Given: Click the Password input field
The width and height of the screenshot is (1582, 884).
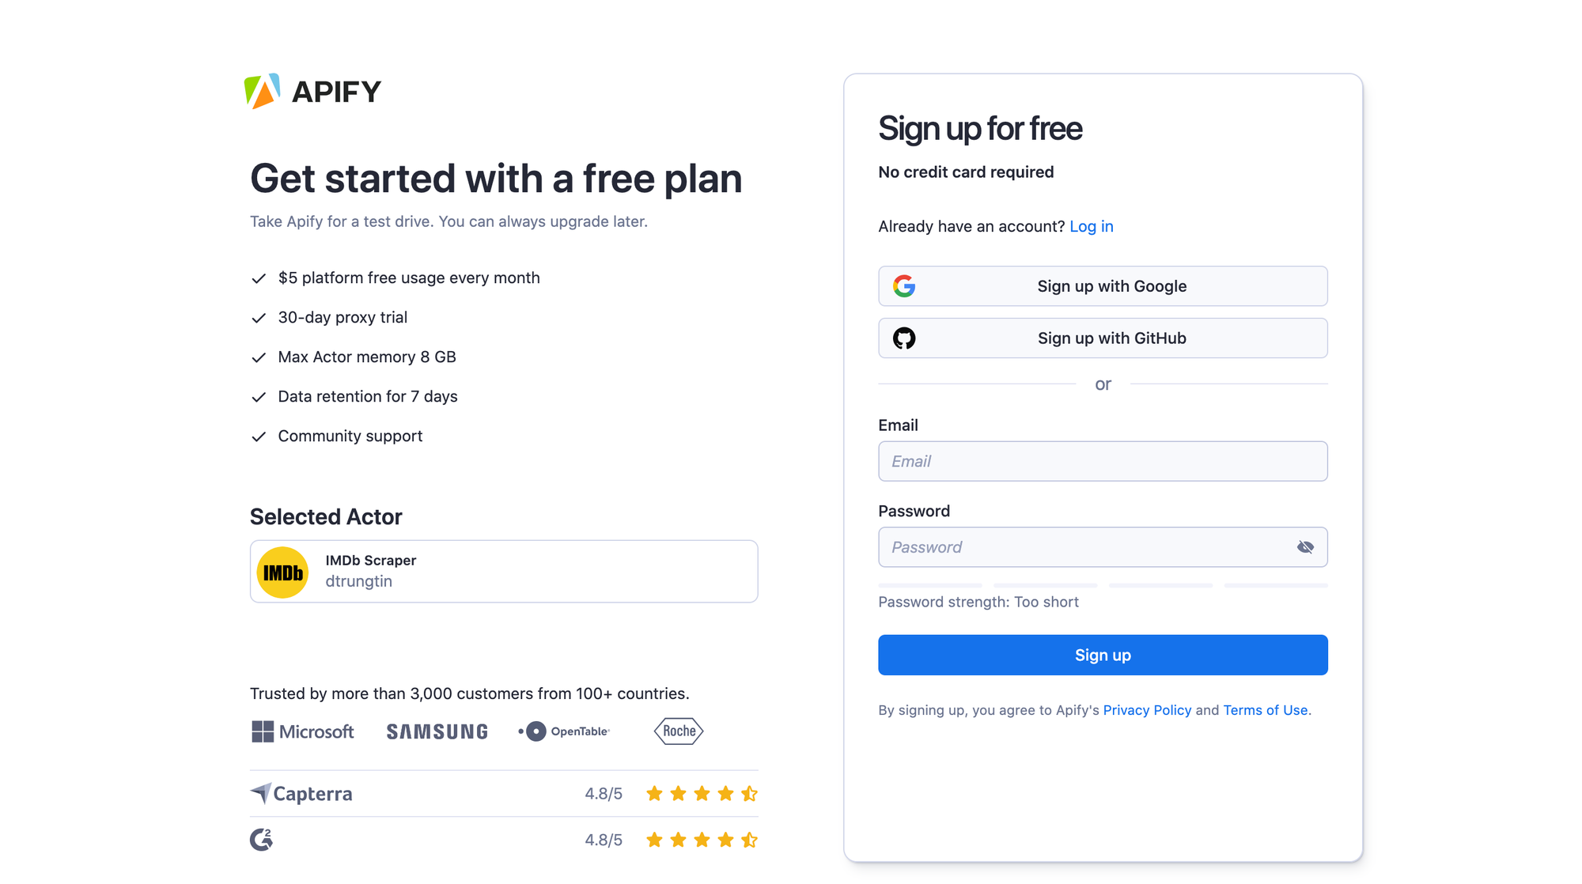Looking at the screenshot, I should 1103,546.
